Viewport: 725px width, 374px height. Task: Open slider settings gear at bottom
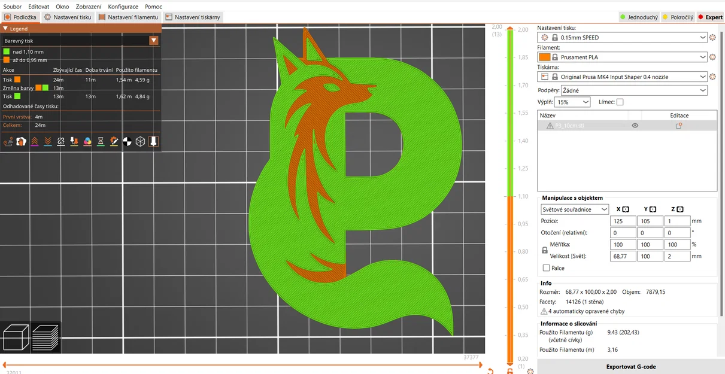pyautogui.click(x=530, y=371)
